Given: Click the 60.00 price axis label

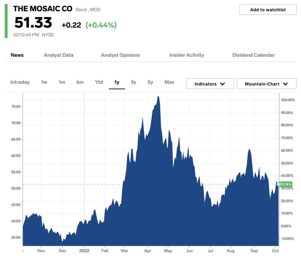Looking at the screenshot, I should (16, 156).
